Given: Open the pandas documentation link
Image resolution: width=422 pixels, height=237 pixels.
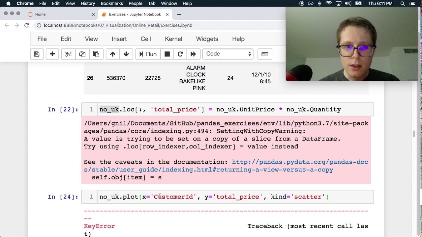Looking at the screenshot, I should pyautogui.click(x=226, y=166).
